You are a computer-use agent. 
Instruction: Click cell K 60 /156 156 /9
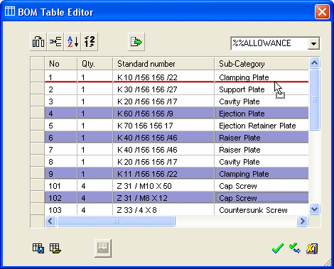point(163,114)
